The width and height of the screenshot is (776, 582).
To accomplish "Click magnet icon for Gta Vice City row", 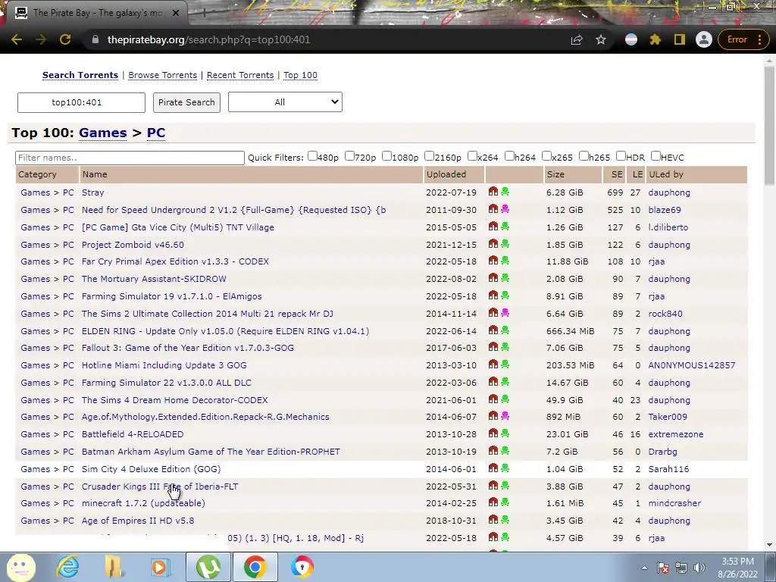I will coord(493,226).
